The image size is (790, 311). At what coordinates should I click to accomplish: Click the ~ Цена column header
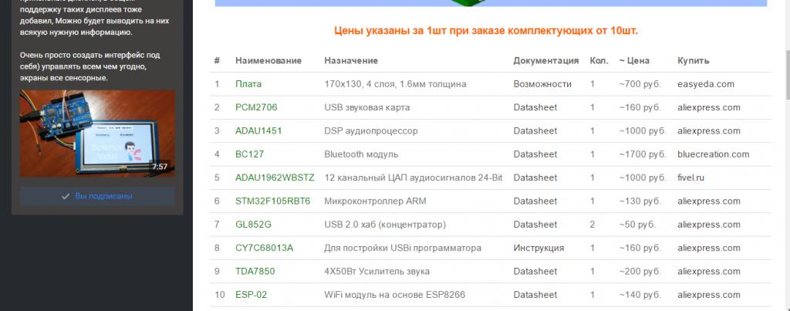click(634, 60)
